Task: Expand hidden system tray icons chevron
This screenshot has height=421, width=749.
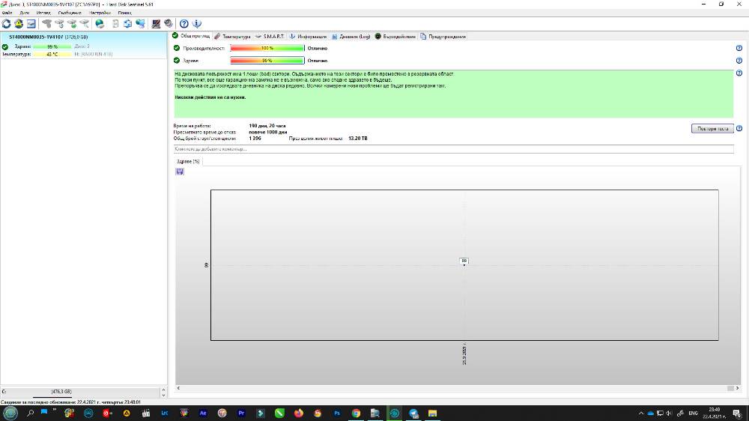Action: [x=641, y=414]
